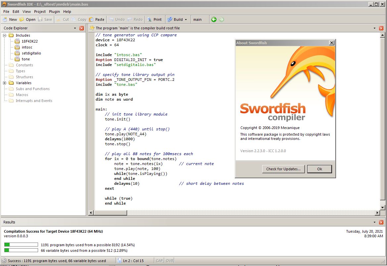
Task: Click the Ln 2 : Col 15 status text
Action: pos(133,261)
